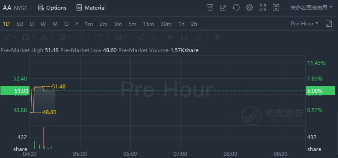Open the grid layout icon
This screenshot has width=338, height=158.
[276, 8]
